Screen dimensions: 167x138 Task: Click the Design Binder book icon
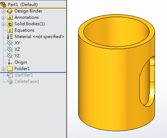[10, 11]
